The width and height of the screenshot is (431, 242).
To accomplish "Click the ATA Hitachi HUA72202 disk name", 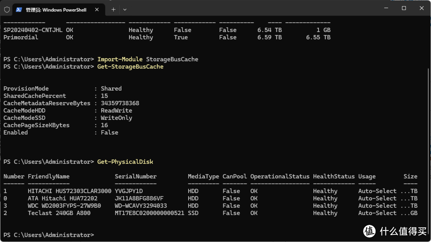I will pos(62,199).
